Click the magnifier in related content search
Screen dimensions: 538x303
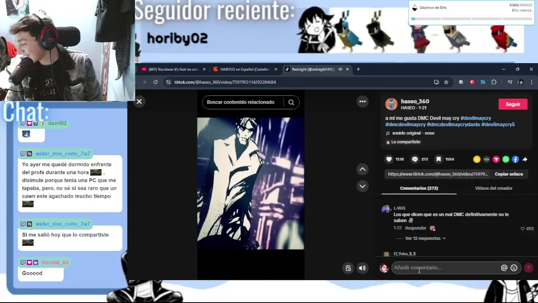pos(291,102)
